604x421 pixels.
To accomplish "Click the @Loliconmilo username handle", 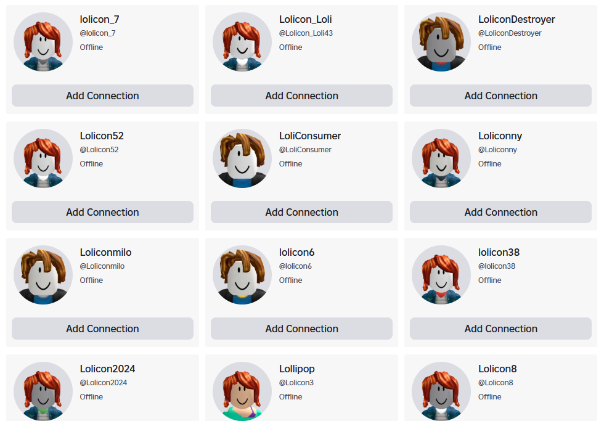I will pos(102,266).
